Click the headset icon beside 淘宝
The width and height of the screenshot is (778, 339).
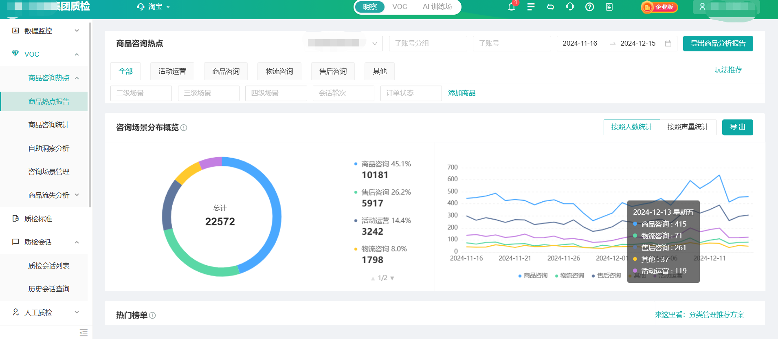click(x=141, y=7)
